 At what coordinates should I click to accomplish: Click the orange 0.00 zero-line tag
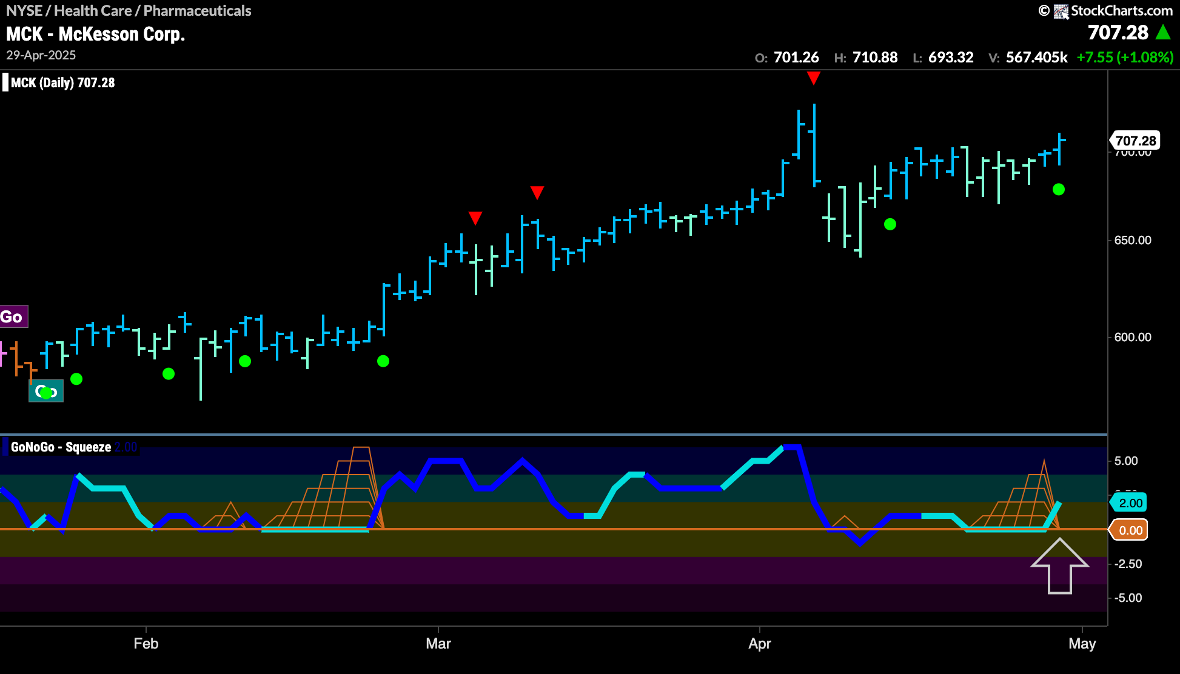coord(1129,530)
